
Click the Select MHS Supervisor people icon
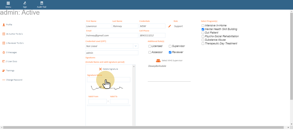(158, 60)
